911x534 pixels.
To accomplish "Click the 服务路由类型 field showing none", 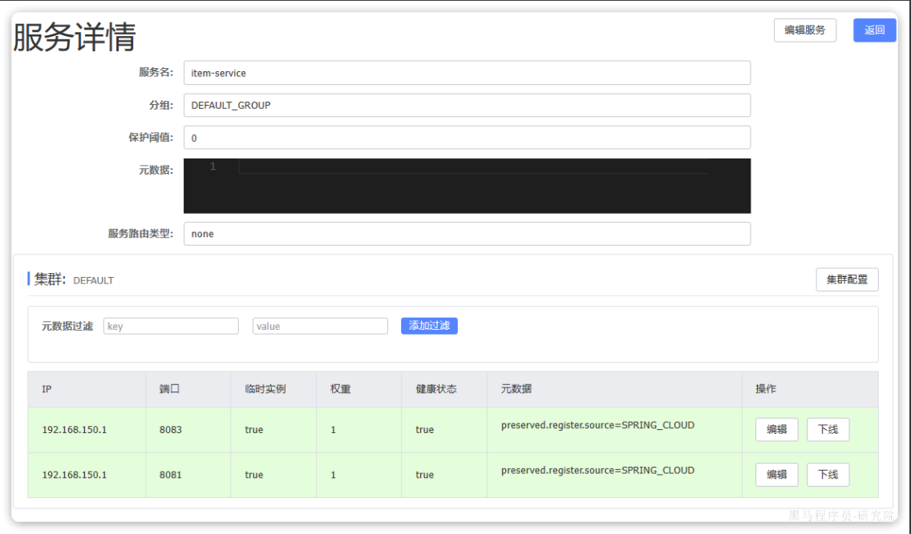I will [467, 234].
